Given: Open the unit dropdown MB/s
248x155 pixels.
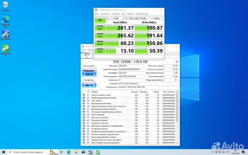Looking at the screenshot, I should pyautogui.click(x=158, y=18).
